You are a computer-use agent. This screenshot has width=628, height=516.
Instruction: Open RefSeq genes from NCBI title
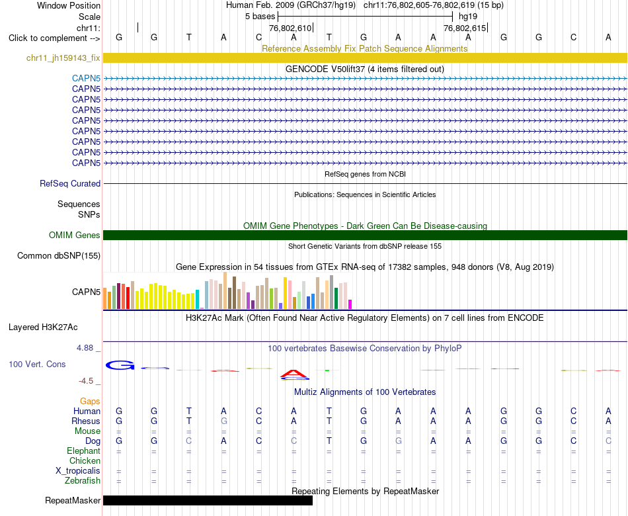click(x=365, y=174)
